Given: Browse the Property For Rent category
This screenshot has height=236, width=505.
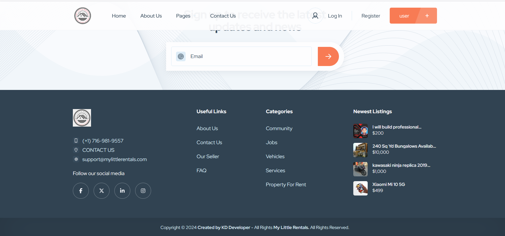Looking at the screenshot, I should (x=286, y=185).
